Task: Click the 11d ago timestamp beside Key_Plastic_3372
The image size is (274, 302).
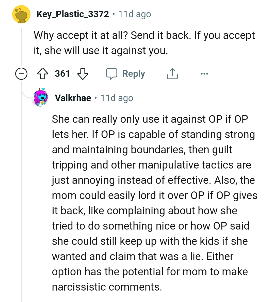Action: pos(135,14)
